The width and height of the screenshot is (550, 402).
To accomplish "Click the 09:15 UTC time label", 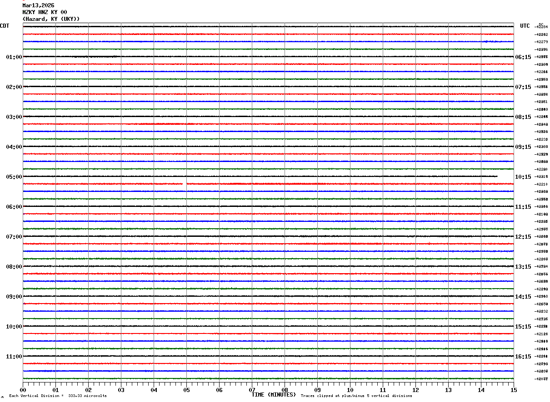I will pos(523,147).
